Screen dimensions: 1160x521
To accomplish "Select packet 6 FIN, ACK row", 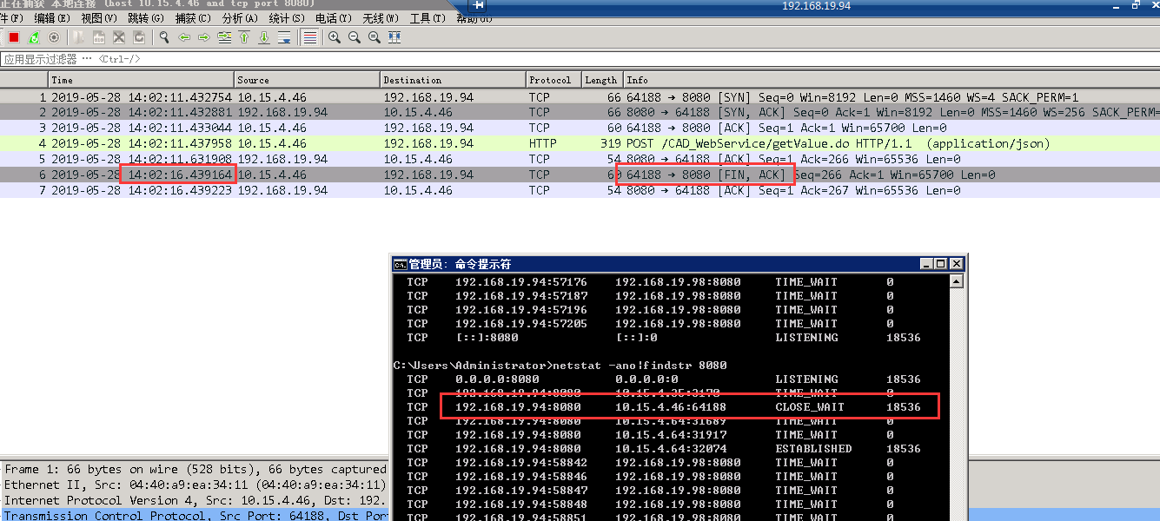I will coord(580,175).
